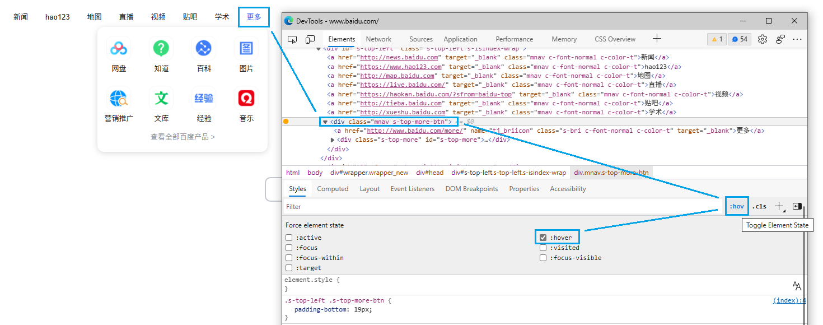Expand the s-top-more div node
Viewport: 823px width, 325px height.
333,140
